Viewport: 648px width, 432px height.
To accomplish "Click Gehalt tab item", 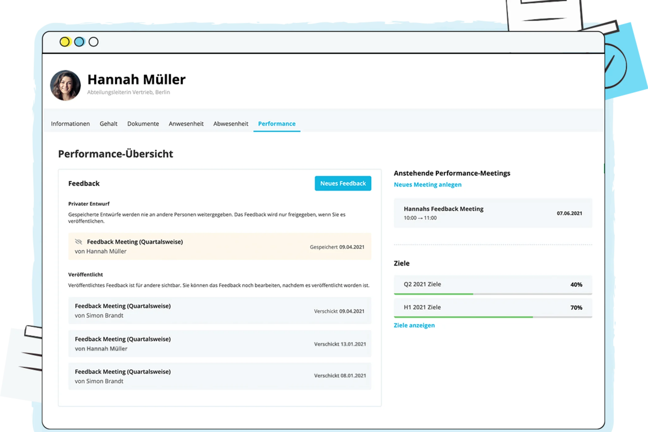I will coord(108,124).
